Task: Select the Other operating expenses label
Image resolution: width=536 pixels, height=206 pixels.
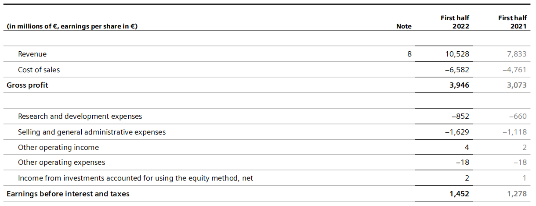Action: point(62,163)
